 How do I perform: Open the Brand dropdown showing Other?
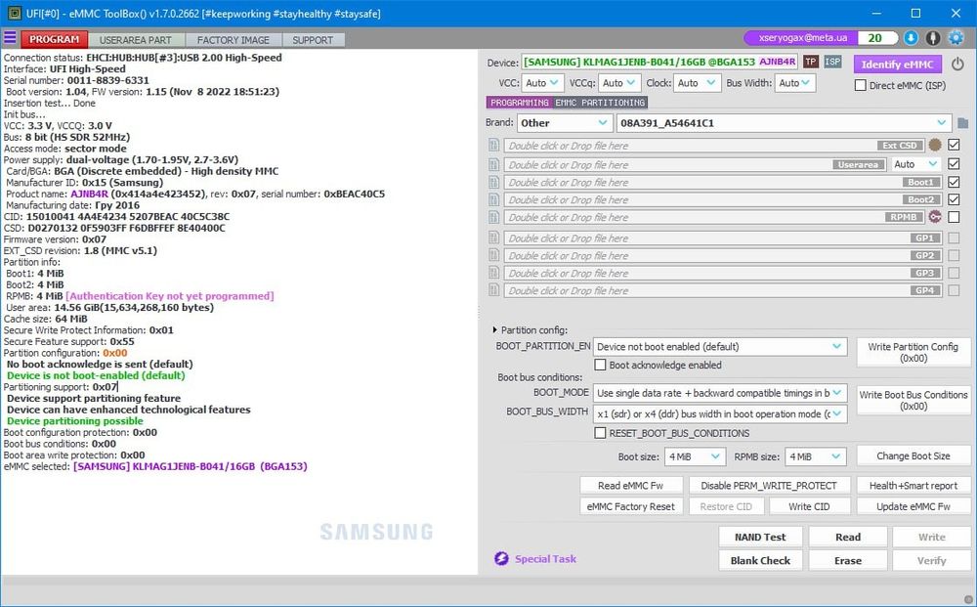tap(564, 123)
